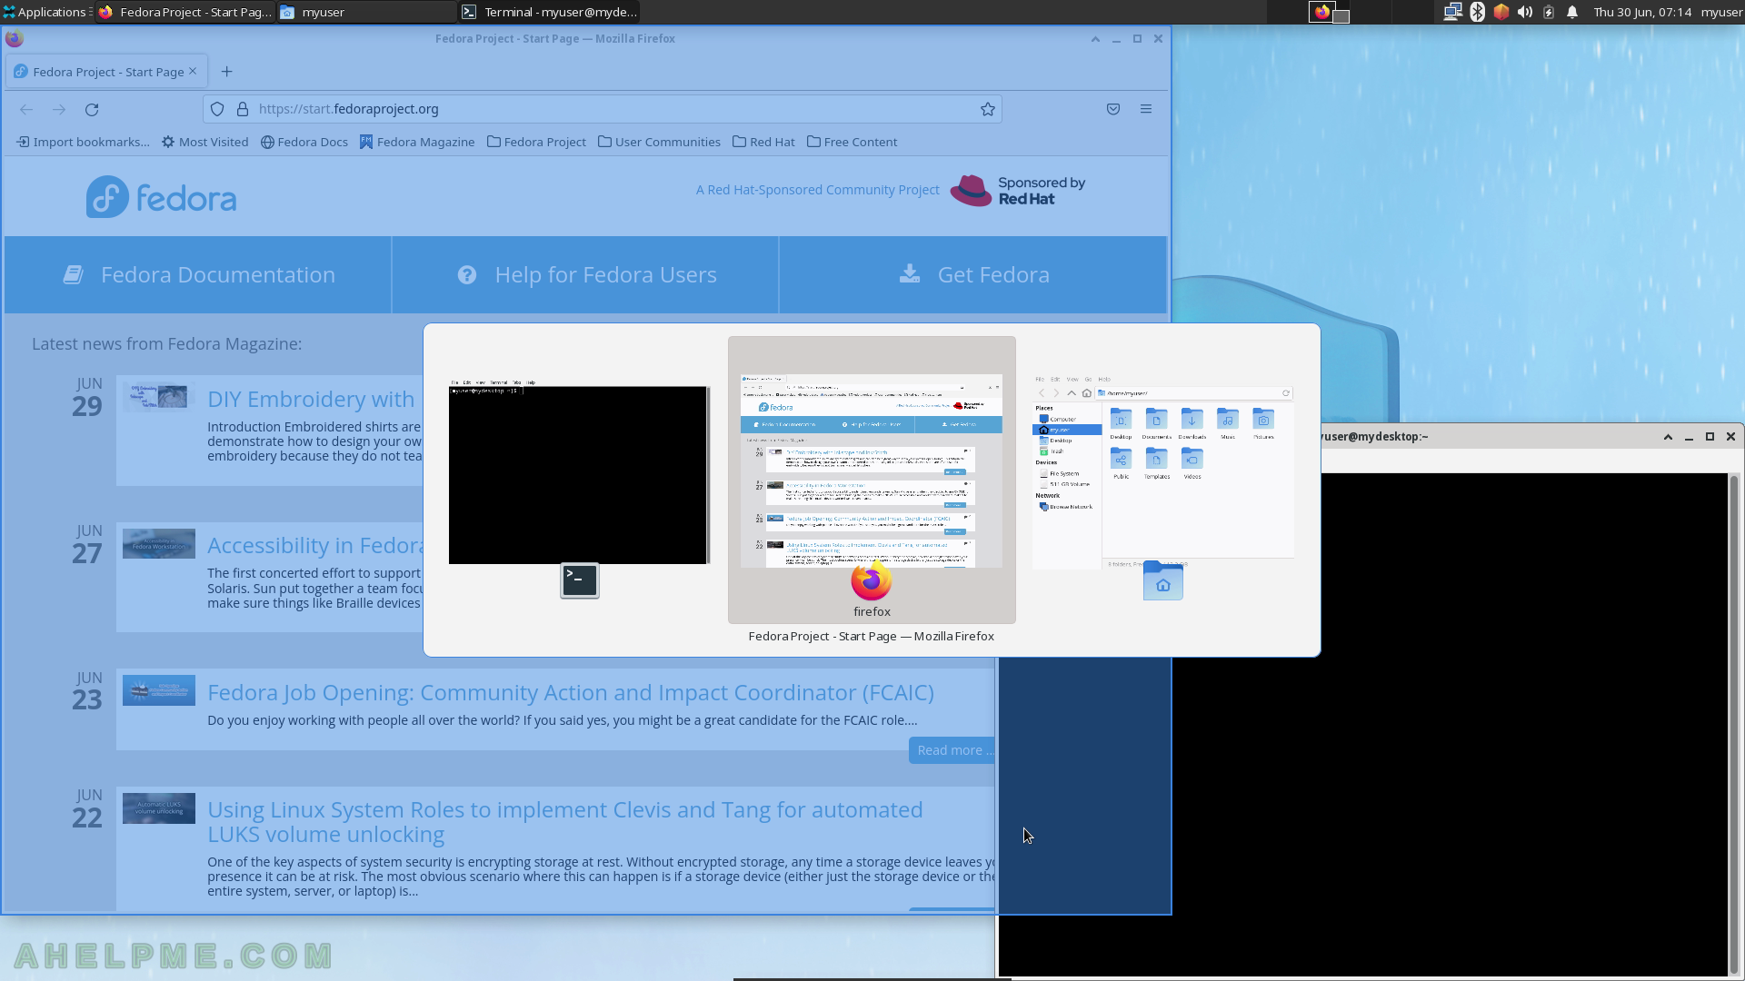This screenshot has width=1745, height=981.
Task: Click the Jun 27 article thumbnail image
Action: tap(159, 544)
